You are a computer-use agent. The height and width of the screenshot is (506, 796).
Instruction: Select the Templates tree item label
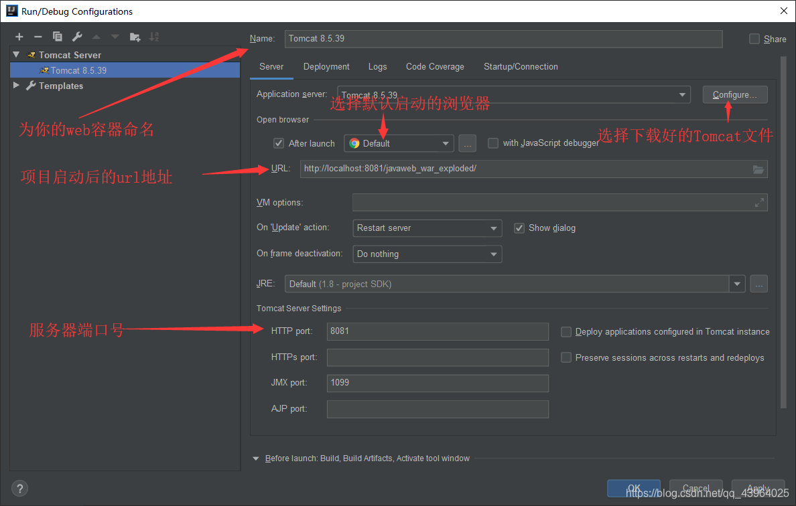[x=61, y=86]
